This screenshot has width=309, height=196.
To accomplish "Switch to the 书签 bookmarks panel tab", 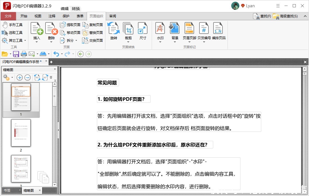I will pos(8,190).
